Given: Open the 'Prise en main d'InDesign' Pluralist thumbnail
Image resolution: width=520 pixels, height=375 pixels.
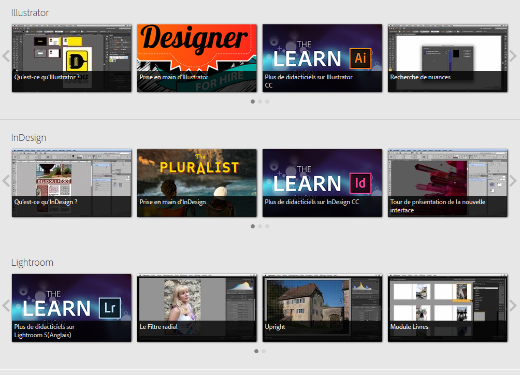Looking at the screenshot, I should coord(197,183).
